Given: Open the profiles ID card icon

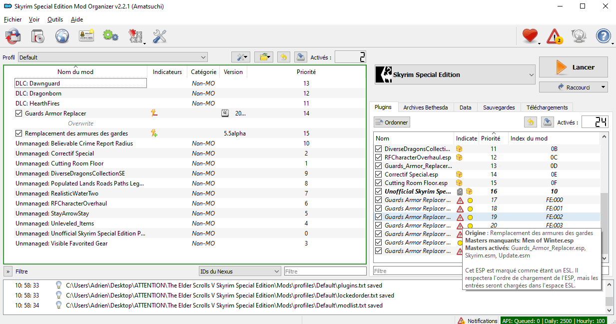Looking at the screenshot, I should (x=86, y=36).
